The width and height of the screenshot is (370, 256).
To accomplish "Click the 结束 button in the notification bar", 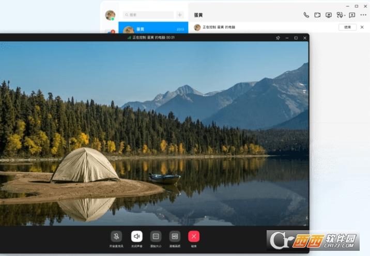I will coord(348,27).
